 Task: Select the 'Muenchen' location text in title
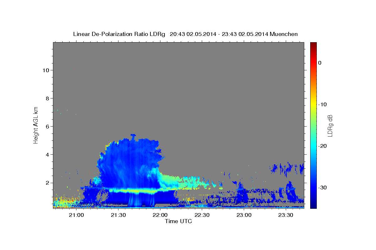pos(284,34)
